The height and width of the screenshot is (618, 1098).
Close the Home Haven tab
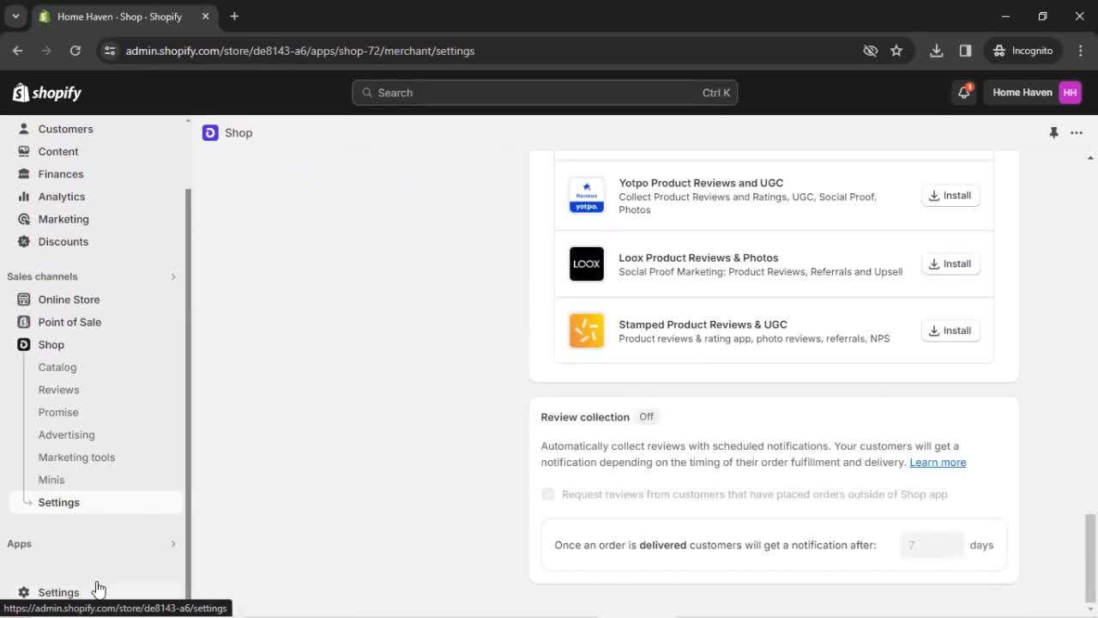point(205,16)
